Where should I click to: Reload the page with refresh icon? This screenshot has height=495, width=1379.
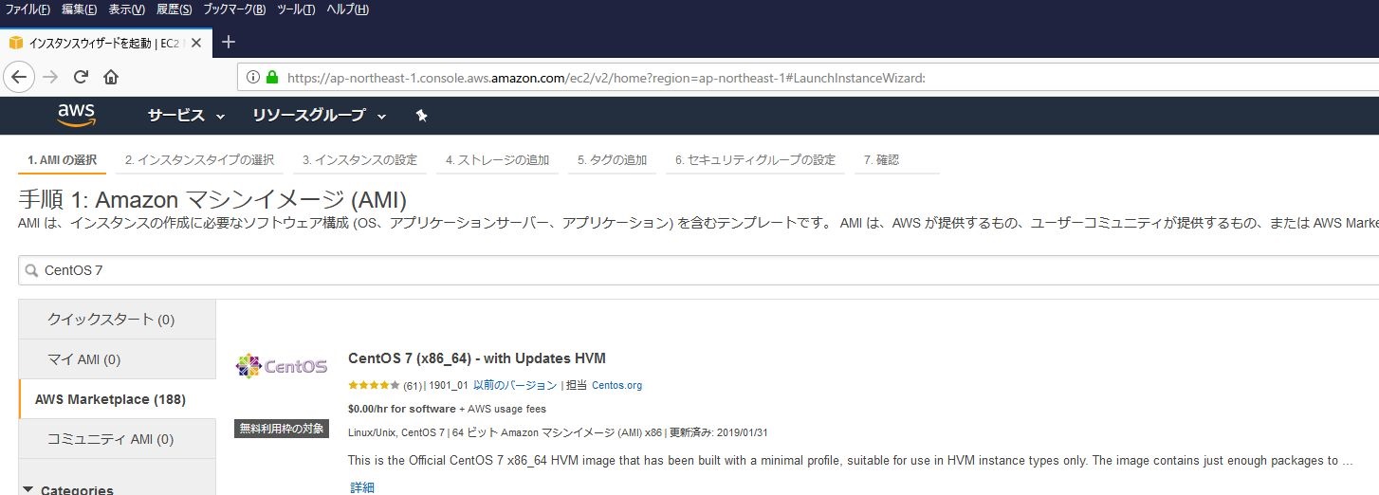(x=81, y=77)
